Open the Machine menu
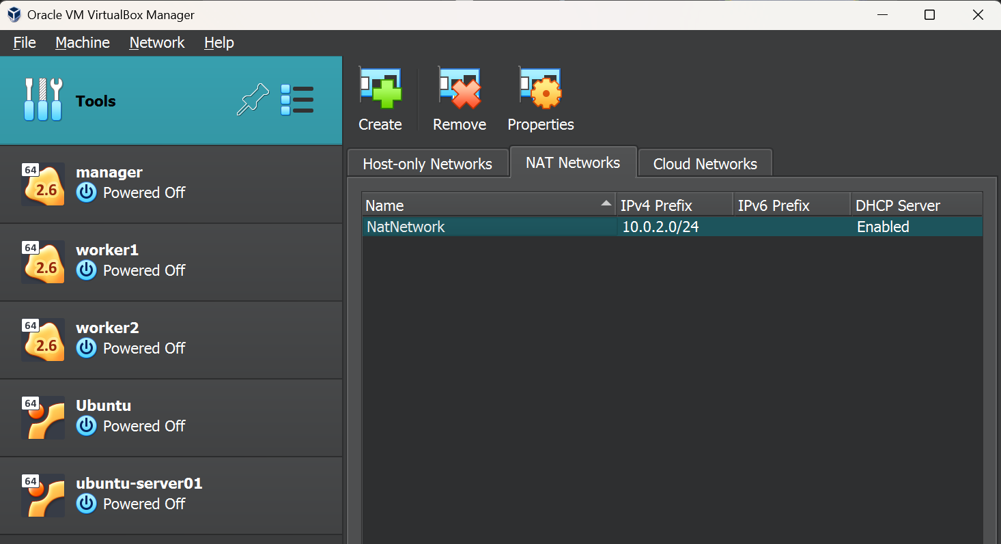 (83, 43)
